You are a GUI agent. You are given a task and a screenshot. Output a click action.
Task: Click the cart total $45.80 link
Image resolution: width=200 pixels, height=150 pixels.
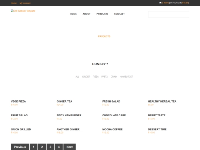pyautogui.click(x=185, y=3)
